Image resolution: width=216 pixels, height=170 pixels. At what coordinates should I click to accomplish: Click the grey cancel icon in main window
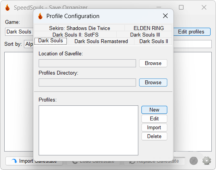194,161
